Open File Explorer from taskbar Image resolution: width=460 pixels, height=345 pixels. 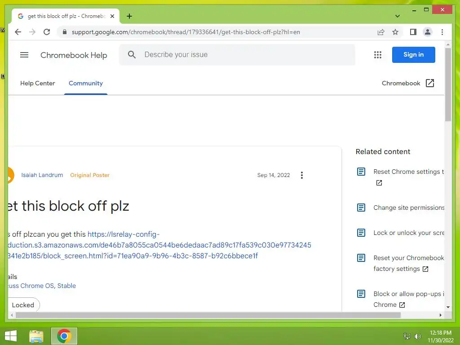pyautogui.click(x=36, y=336)
